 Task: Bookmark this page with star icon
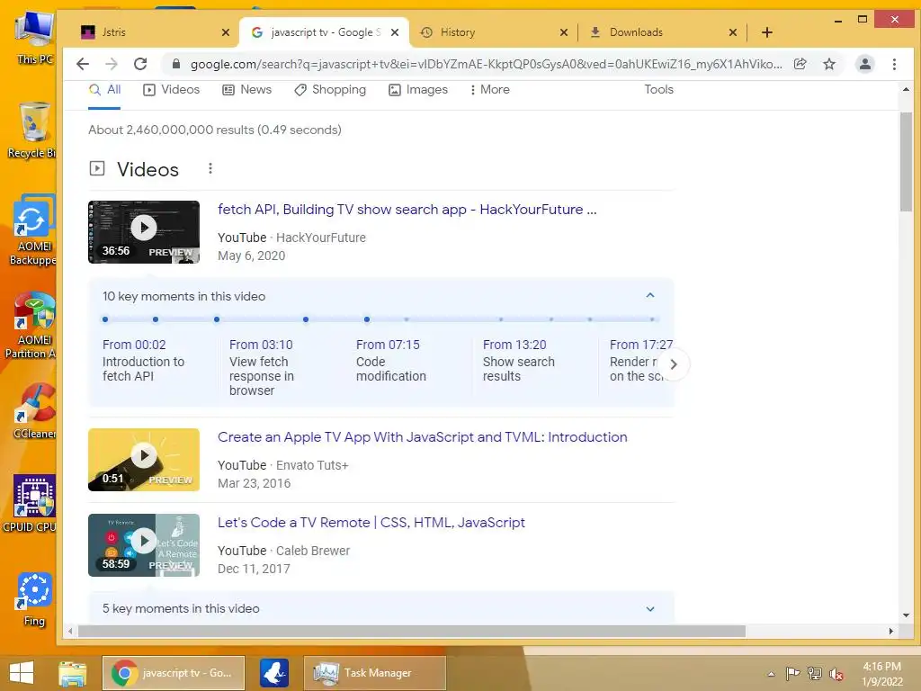(x=828, y=64)
